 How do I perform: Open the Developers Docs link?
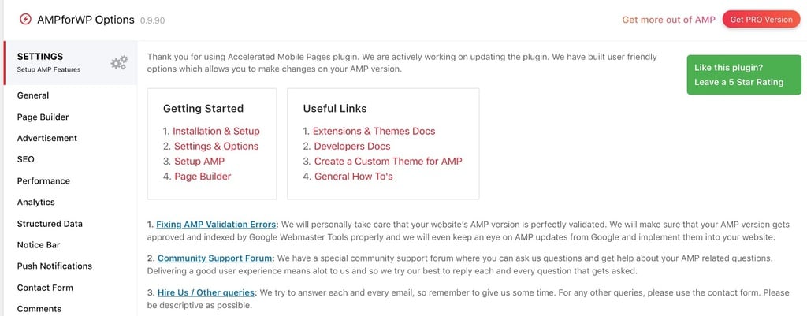[352, 146]
